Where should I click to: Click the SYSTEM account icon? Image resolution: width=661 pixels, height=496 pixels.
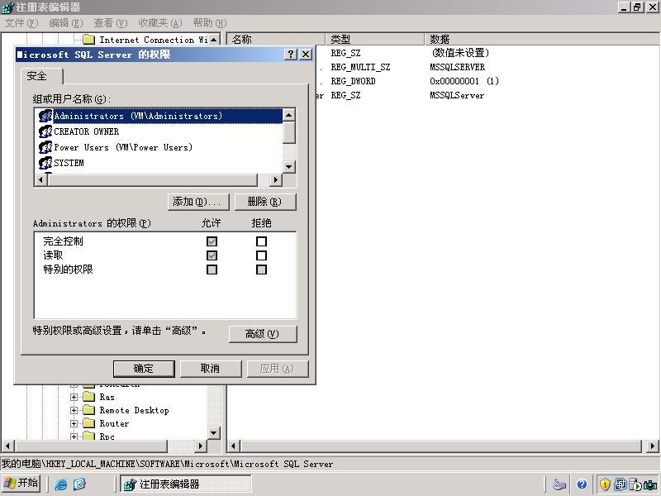coord(45,163)
